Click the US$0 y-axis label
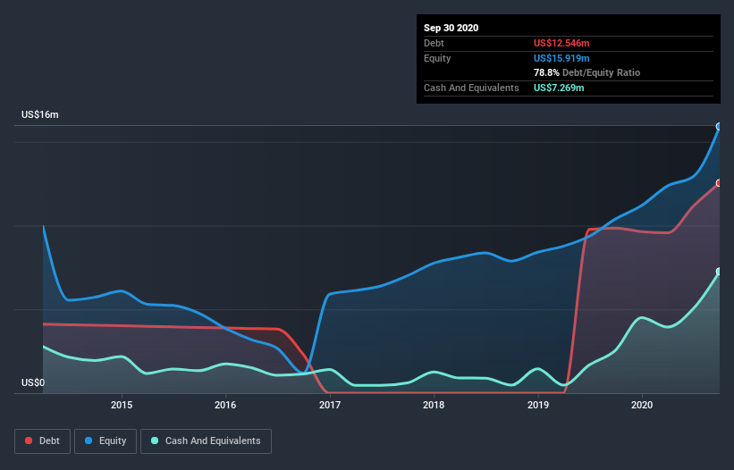This screenshot has height=470, width=734. tap(33, 382)
